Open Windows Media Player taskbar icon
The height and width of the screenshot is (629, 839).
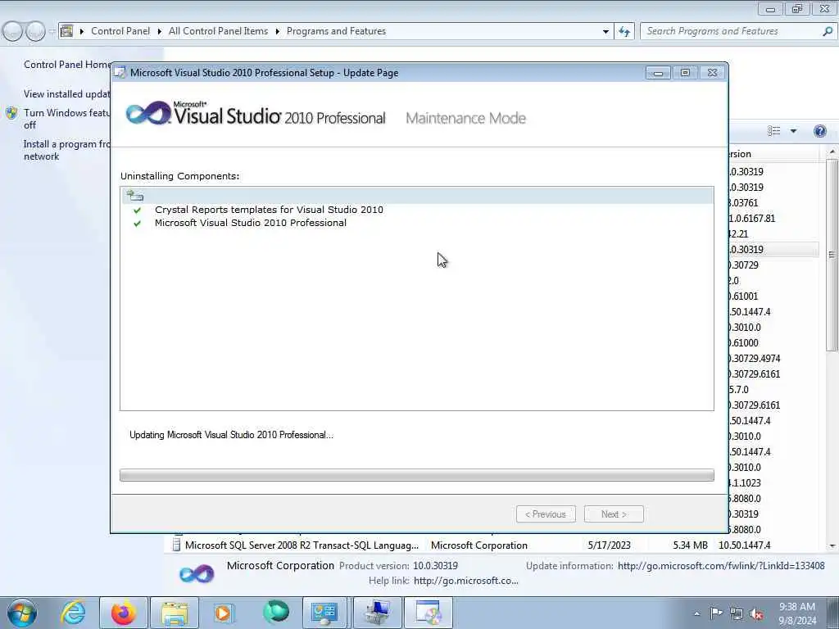223,613
